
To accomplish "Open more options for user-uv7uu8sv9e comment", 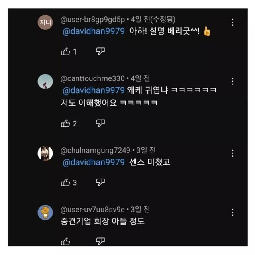I will 233,212.
